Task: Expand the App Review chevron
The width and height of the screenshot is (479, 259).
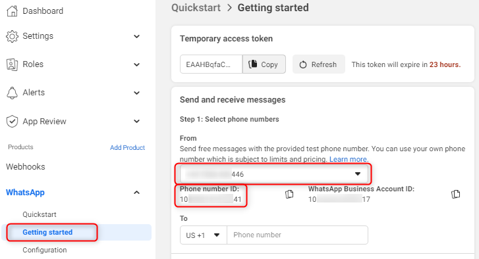Action: pyautogui.click(x=136, y=121)
